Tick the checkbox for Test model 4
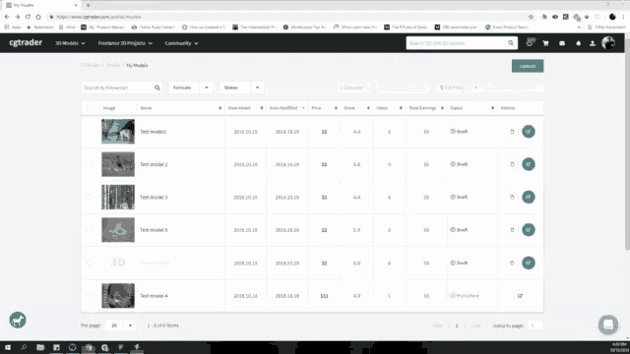Image resolution: width=630 pixels, height=354 pixels. [90, 296]
